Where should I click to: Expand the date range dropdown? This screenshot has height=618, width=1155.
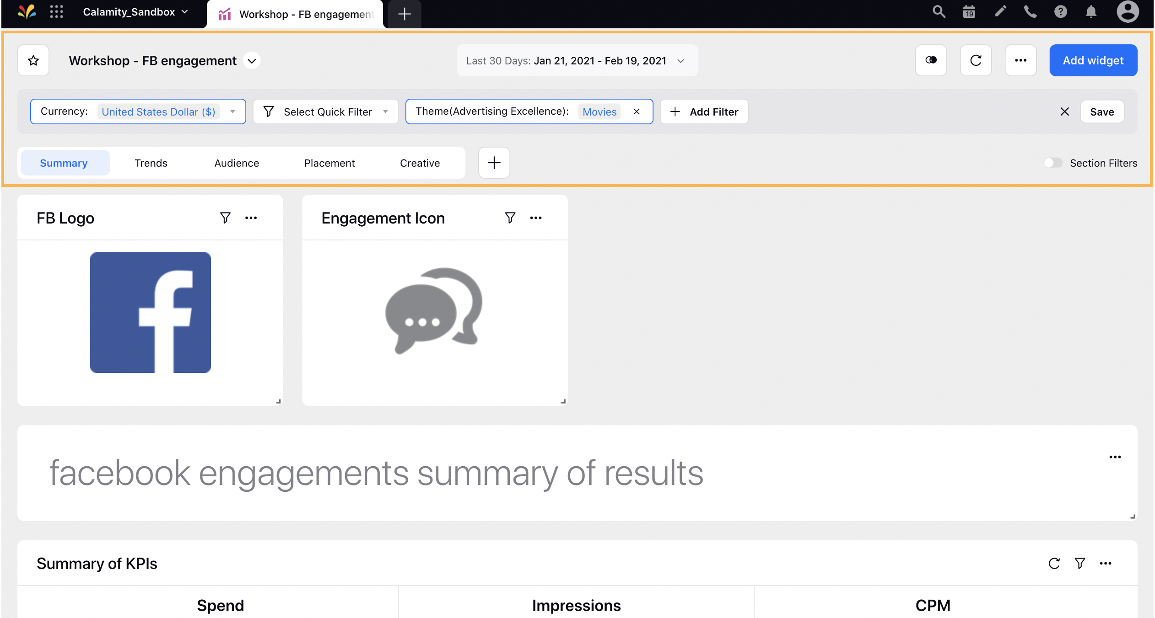coord(683,60)
